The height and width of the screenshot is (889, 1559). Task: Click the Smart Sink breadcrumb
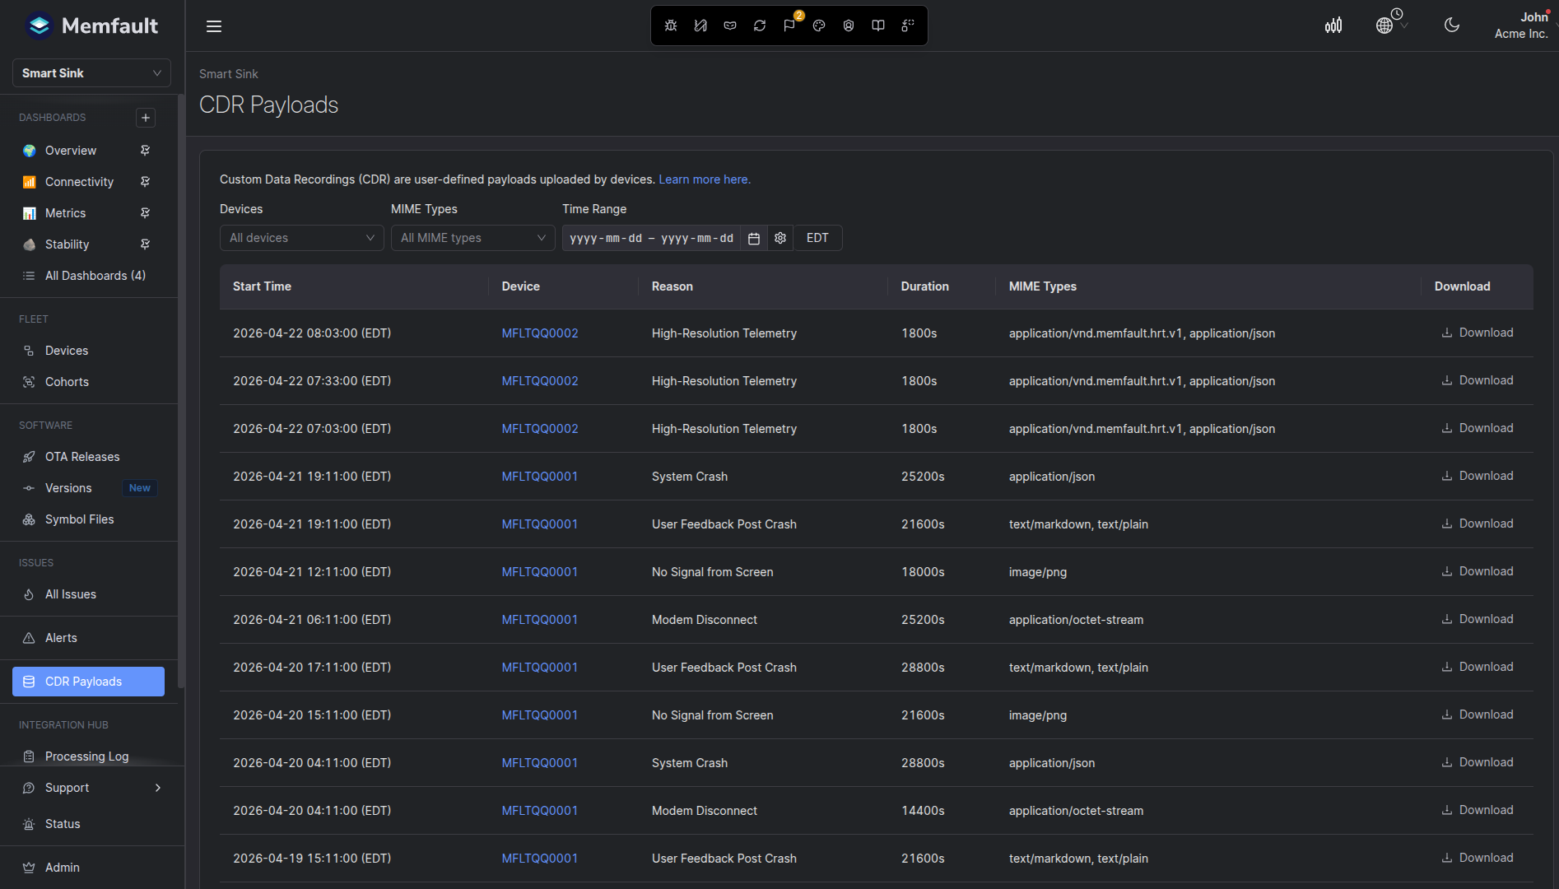click(229, 74)
